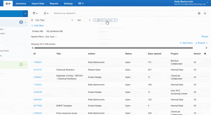Open entry ID 2419737
Image resolution: width=211 pixels, height=115 pixels.
pyautogui.click(x=37, y=70)
